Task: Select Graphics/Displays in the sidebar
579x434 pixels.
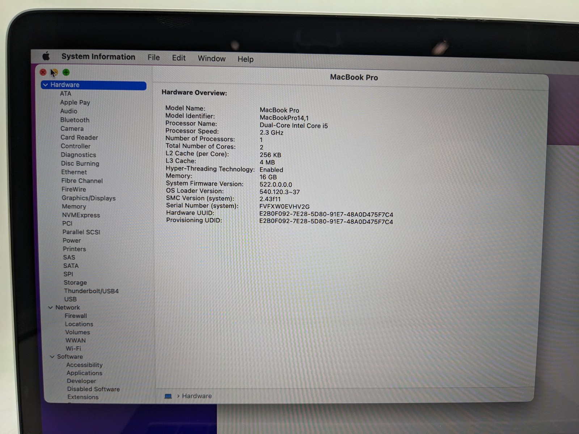Action: (89, 198)
